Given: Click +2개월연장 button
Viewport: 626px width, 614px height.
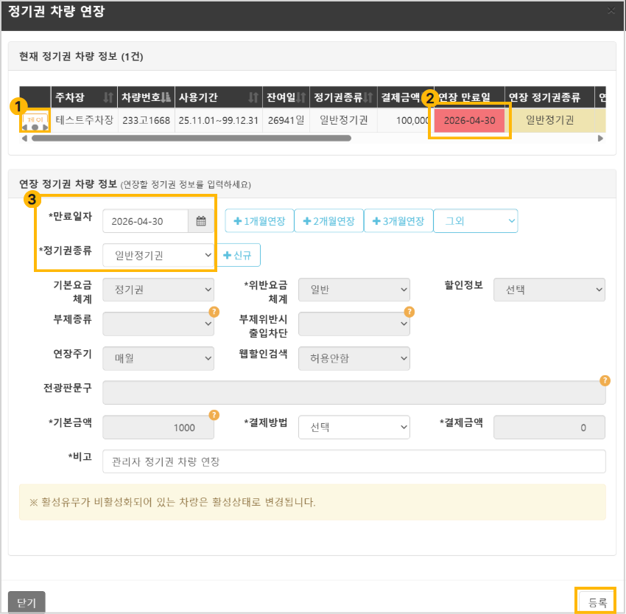Looking at the screenshot, I should (x=329, y=220).
